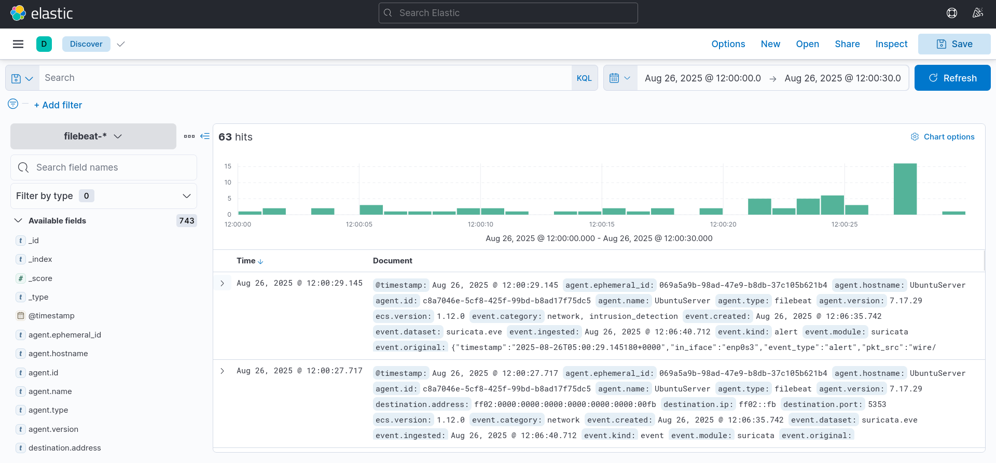Click the Refresh button

tap(952, 78)
